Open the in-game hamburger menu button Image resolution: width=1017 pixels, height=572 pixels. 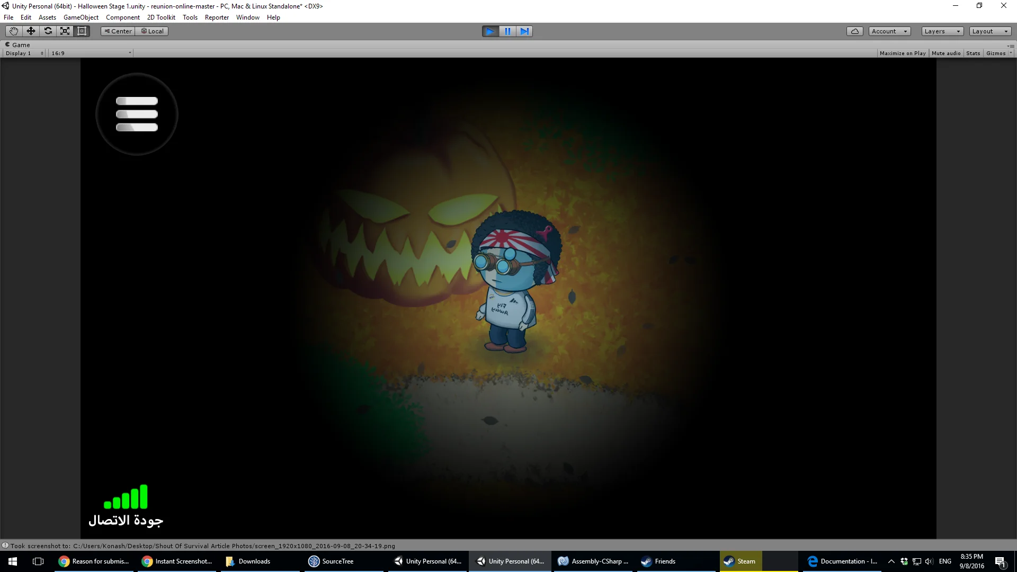[x=137, y=114]
